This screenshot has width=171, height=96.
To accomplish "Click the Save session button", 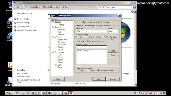I will pos(113,55).
